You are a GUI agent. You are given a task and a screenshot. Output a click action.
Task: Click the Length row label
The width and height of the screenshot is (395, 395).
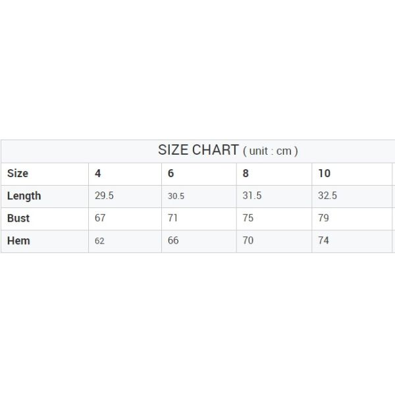pyautogui.click(x=24, y=196)
